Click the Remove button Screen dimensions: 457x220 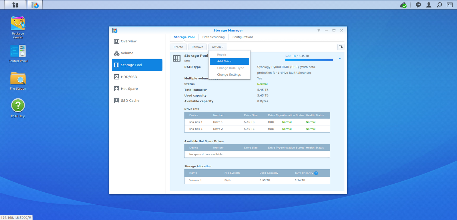pyautogui.click(x=197, y=47)
